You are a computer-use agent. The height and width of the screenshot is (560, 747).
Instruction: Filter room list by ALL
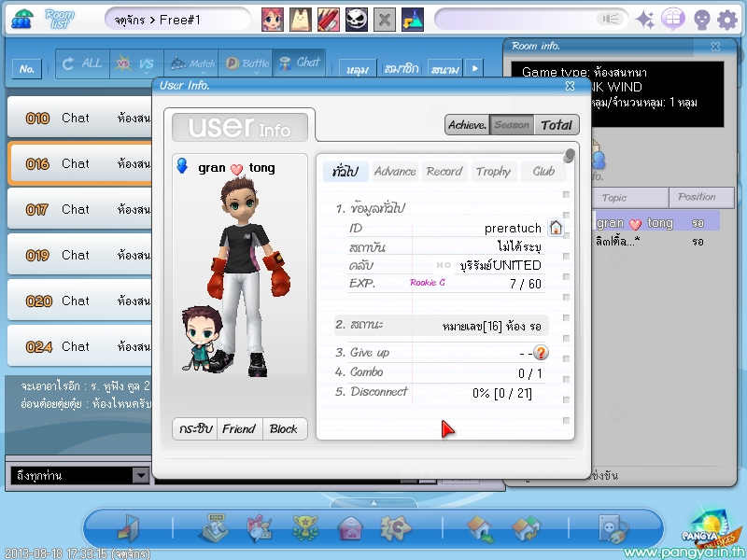[82, 63]
